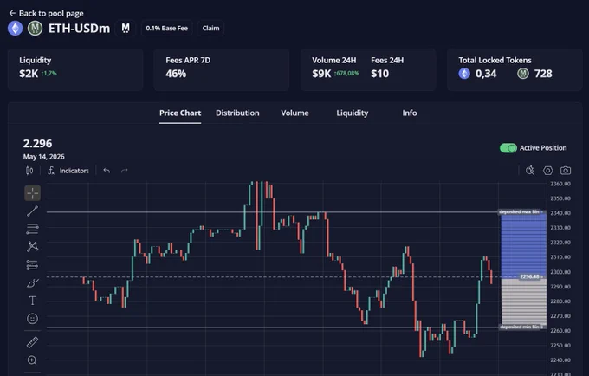The height and width of the screenshot is (376, 589).
Task: Open the emoji icons tool
Action: tap(33, 319)
